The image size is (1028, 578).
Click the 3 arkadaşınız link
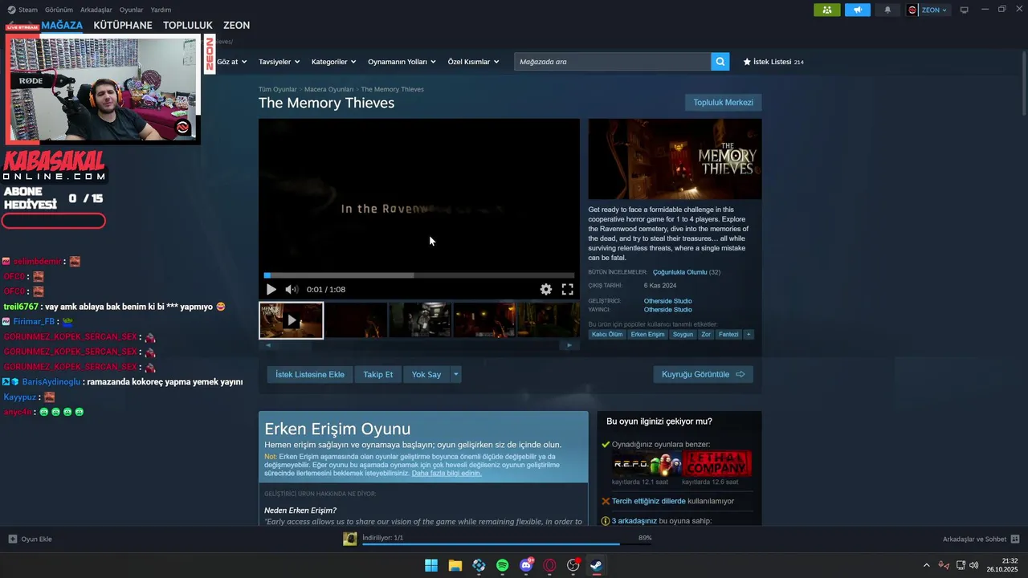tap(634, 521)
